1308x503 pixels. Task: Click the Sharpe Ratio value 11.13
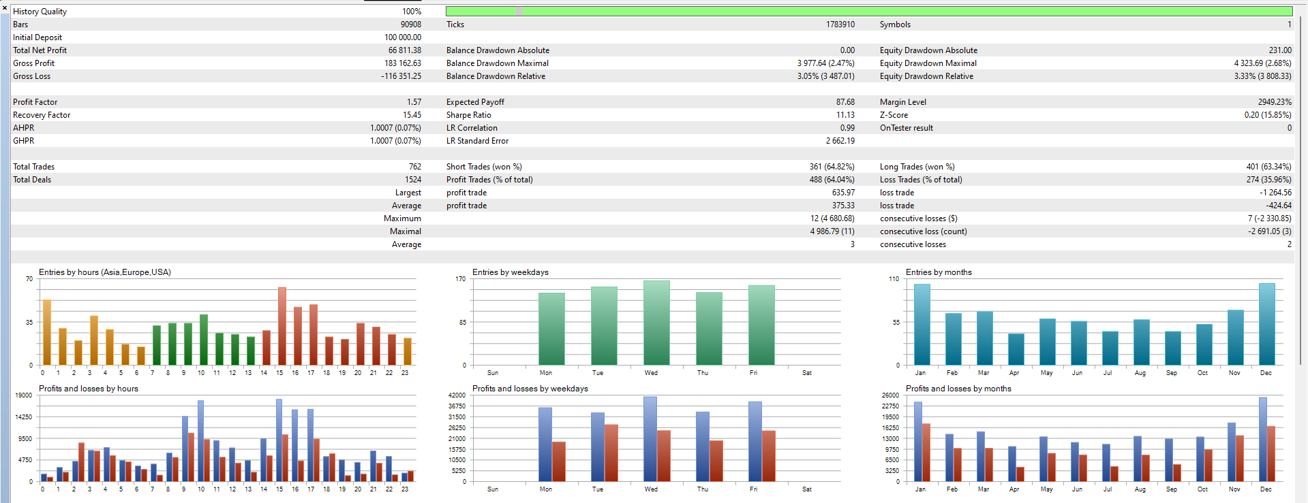(x=845, y=115)
